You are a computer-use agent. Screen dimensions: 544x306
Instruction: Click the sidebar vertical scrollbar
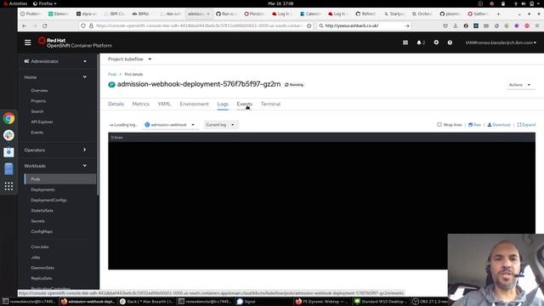(x=99, y=125)
